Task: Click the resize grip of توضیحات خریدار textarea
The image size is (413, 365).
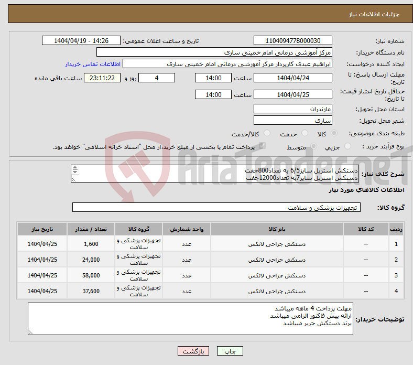Action: pyautogui.click(x=30, y=332)
